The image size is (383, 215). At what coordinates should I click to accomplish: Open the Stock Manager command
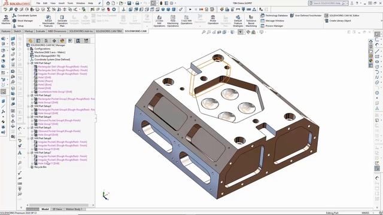point(23,21)
